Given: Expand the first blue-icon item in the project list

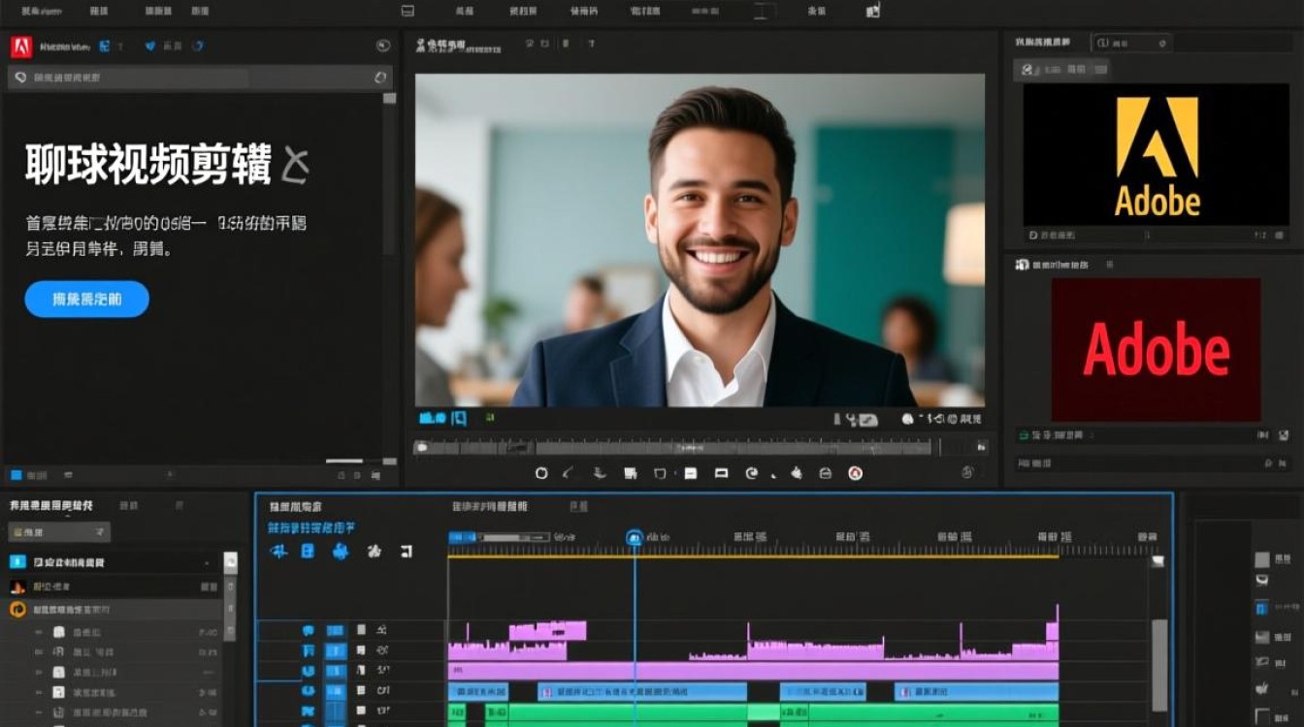Looking at the screenshot, I should tap(17, 562).
